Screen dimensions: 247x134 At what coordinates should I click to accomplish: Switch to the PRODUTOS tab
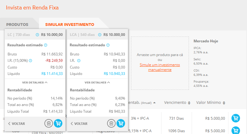(x=17, y=24)
